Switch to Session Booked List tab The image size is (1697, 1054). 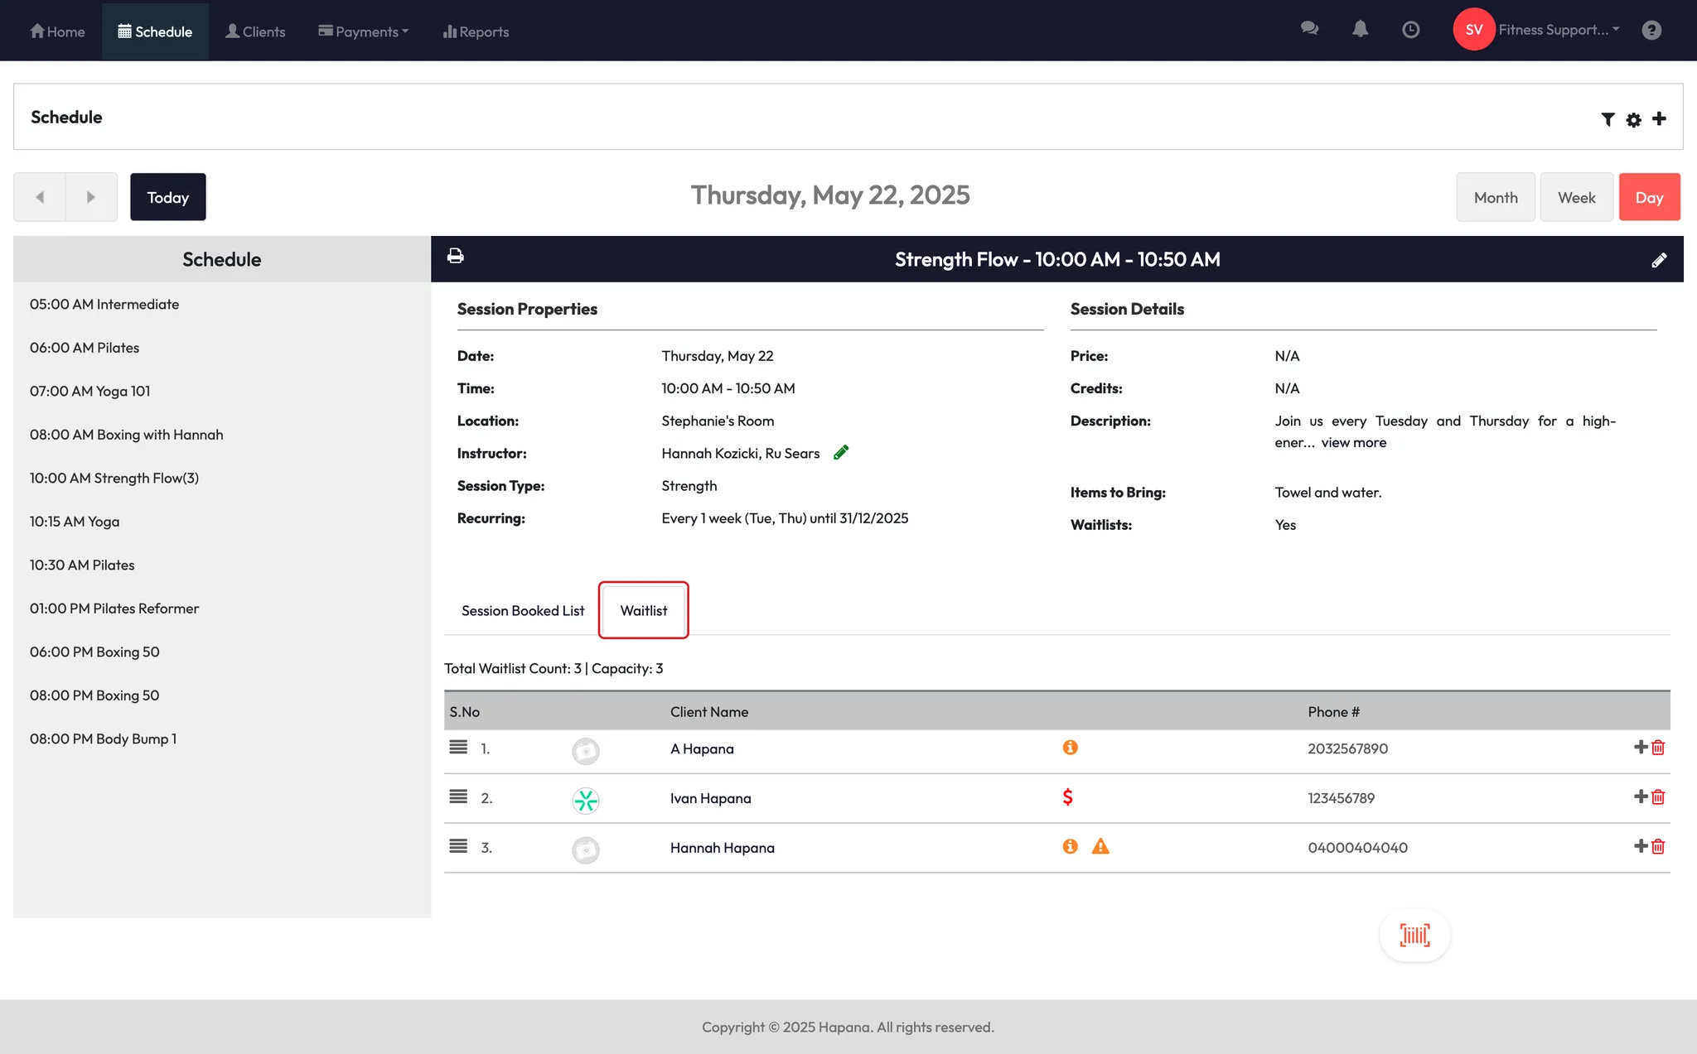click(522, 610)
